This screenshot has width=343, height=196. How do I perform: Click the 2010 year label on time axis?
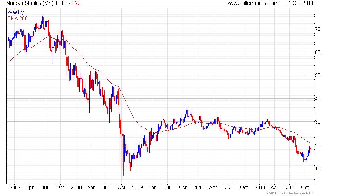[199, 188]
